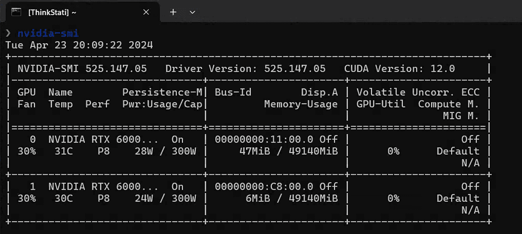Image resolution: width=522 pixels, height=234 pixels.
Task: Close the [ThinkStati] tab
Action: [x=146, y=12]
